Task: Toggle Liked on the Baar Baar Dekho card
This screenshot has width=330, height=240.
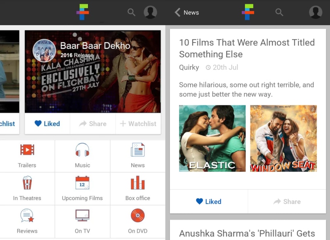Action: click(47, 124)
